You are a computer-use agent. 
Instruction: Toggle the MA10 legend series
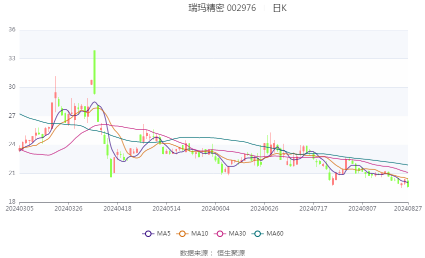coord(192,234)
